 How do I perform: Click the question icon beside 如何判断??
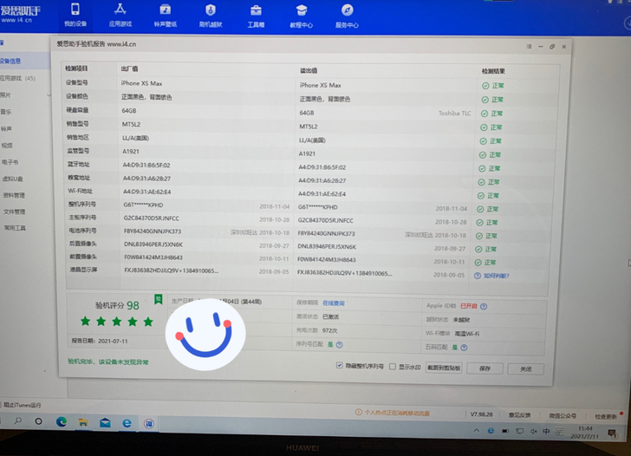click(478, 276)
